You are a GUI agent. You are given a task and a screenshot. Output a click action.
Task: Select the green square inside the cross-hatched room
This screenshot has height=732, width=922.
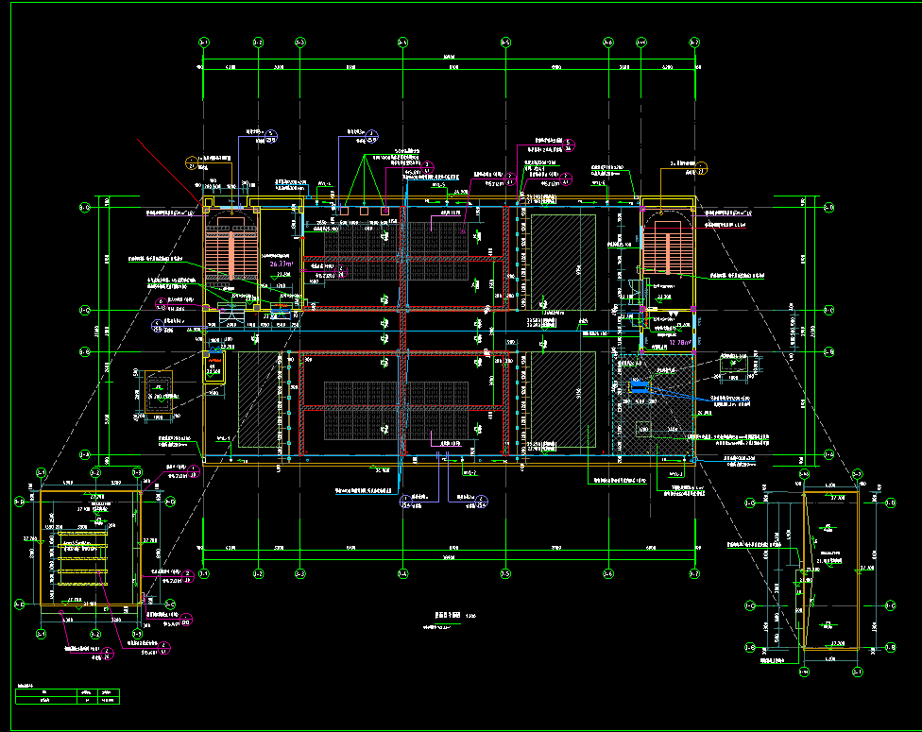(643, 429)
